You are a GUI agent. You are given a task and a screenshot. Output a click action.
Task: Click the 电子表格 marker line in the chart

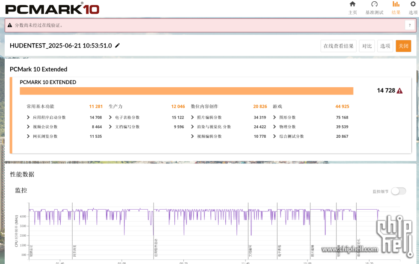277,230
